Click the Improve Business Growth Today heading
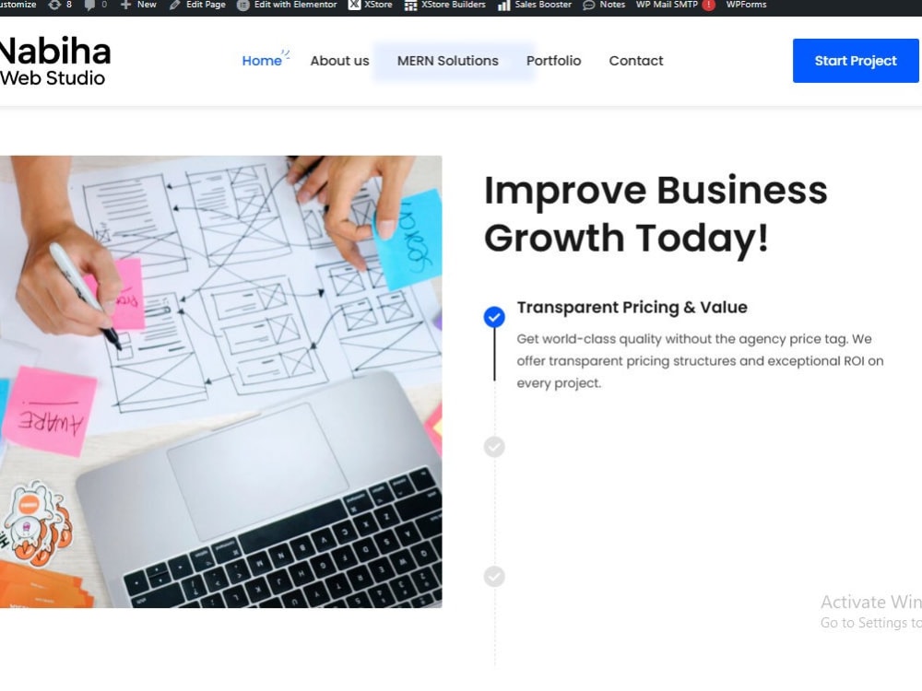The width and height of the screenshot is (922, 691). tap(656, 215)
